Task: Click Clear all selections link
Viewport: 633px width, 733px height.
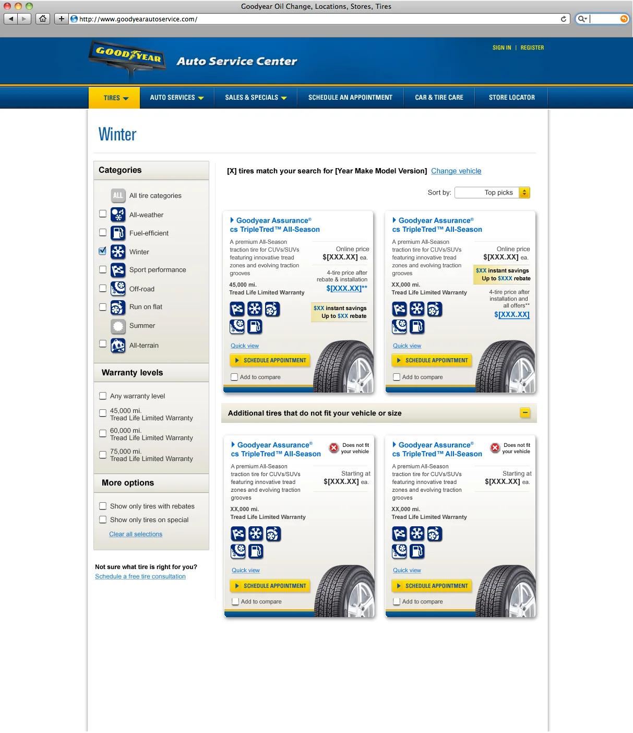Action: [136, 534]
